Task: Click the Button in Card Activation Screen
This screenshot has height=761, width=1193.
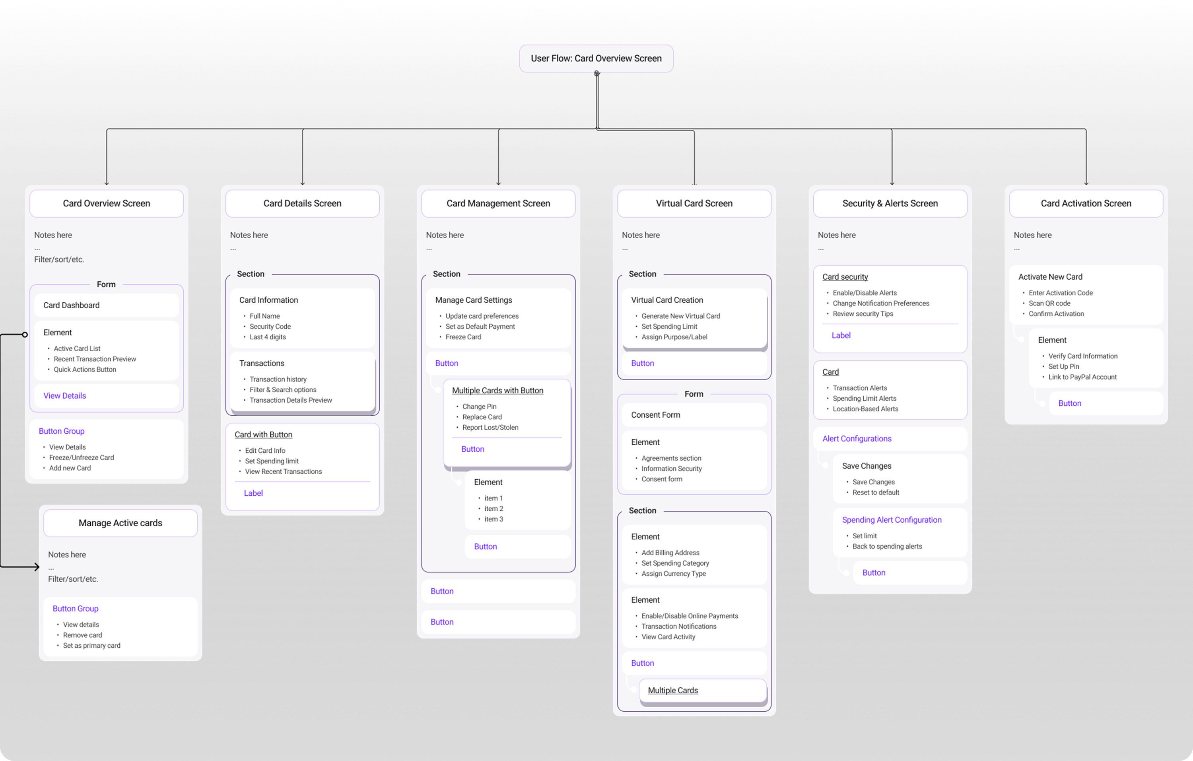Action: point(1069,403)
